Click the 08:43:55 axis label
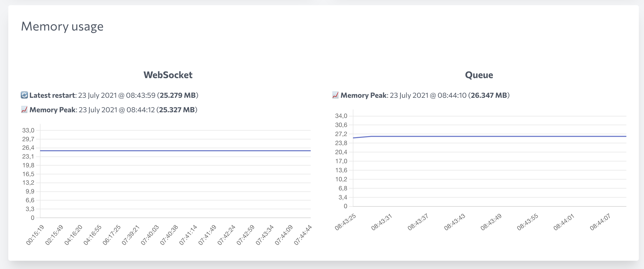The height and width of the screenshot is (269, 644). [x=528, y=222]
